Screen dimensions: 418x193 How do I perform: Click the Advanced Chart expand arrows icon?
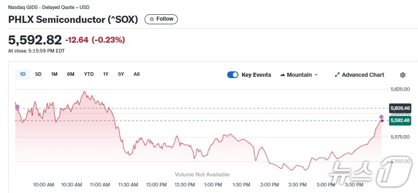337,75
